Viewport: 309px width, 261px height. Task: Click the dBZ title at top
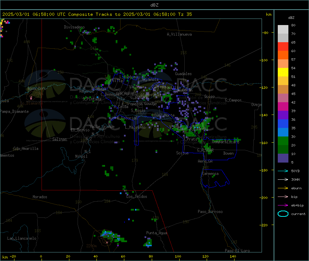154,5
